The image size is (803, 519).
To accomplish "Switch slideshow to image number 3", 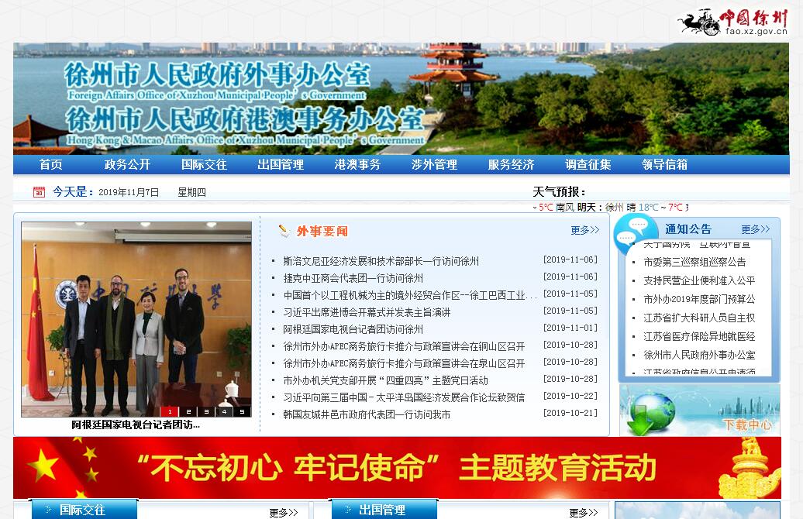I will [x=205, y=411].
